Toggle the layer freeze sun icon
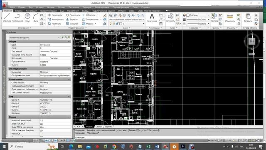This screenshot has width=266, height=150. (x=114, y=24)
